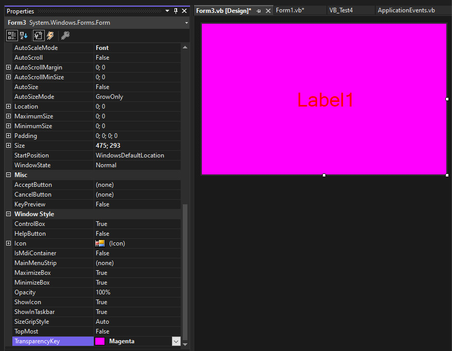Image resolution: width=452 pixels, height=351 pixels.
Task: Expand the Location property
Action: 8,106
